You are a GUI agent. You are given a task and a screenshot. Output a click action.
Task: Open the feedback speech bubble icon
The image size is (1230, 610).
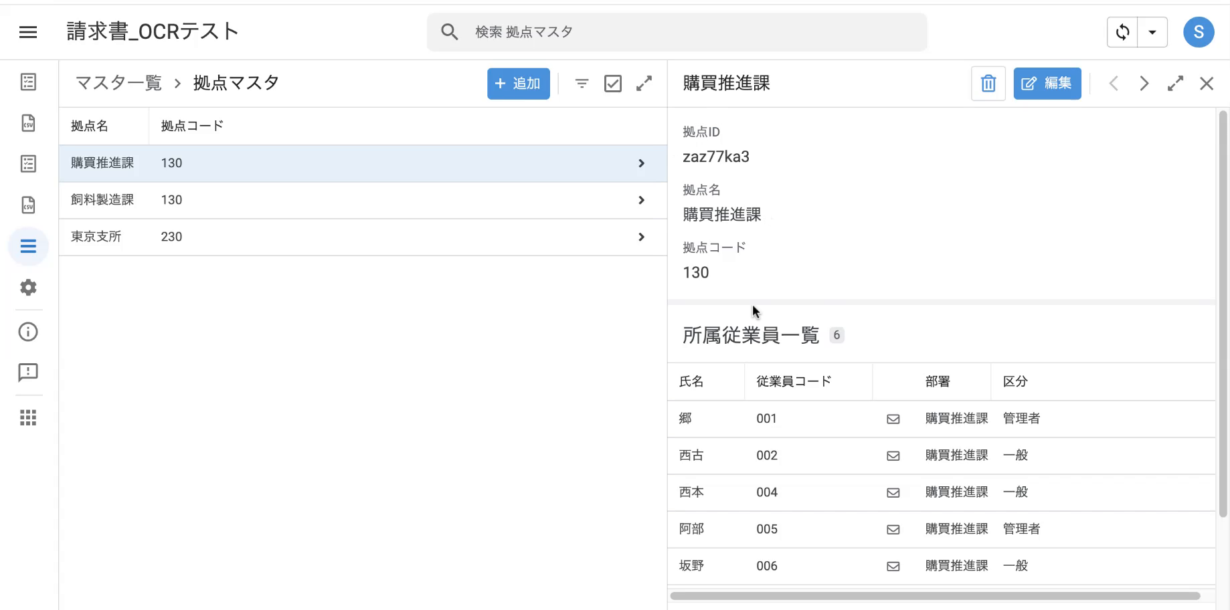click(28, 373)
